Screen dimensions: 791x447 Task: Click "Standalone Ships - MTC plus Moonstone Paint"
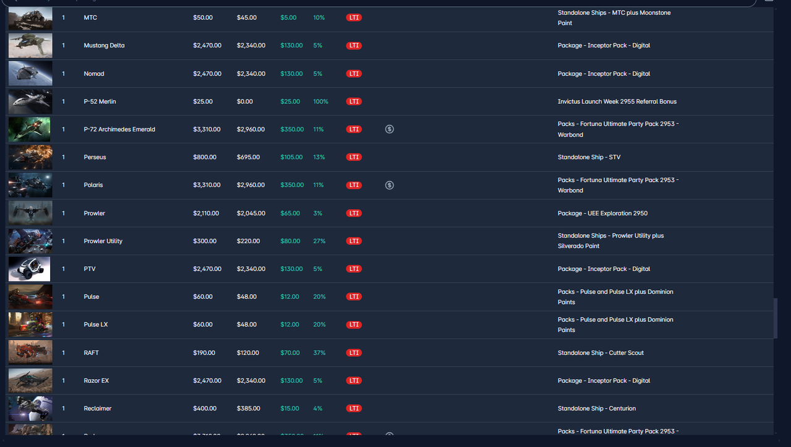click(x=614, y=18)
